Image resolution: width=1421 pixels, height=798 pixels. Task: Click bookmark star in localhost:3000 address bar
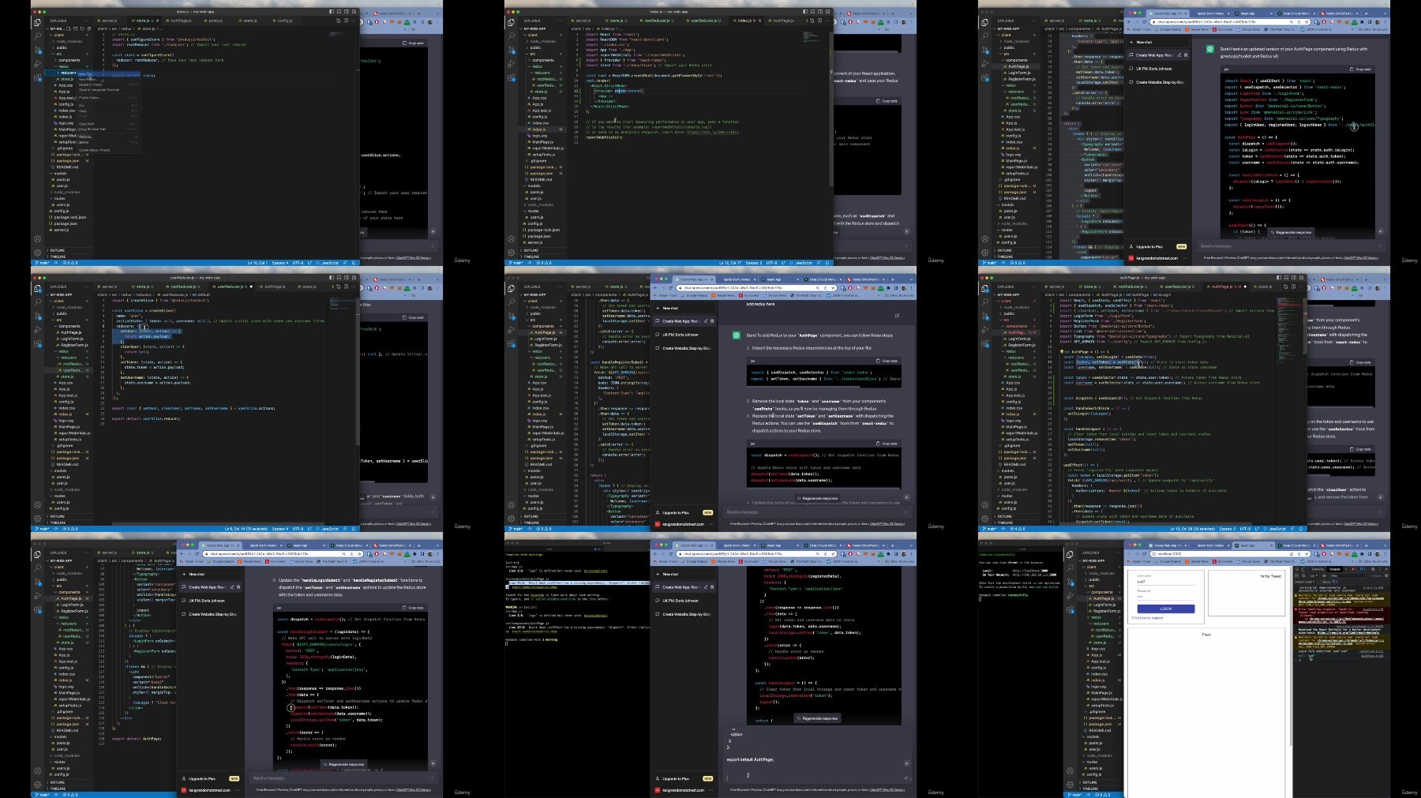(x=1307, y=554)
